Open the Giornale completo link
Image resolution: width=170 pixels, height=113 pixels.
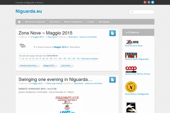tap(90, 59)
